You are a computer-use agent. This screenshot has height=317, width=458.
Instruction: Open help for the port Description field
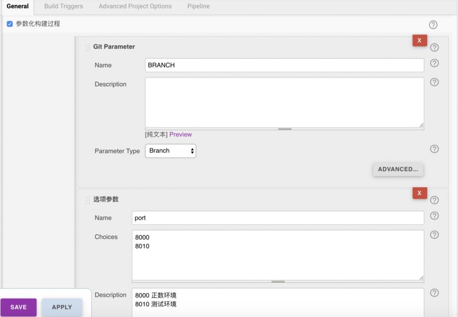434,293
